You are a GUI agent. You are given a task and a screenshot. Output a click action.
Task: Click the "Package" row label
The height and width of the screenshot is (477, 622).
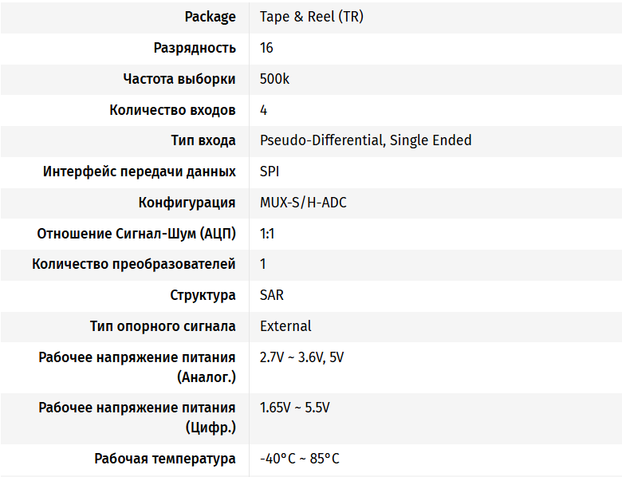[210, 17]
